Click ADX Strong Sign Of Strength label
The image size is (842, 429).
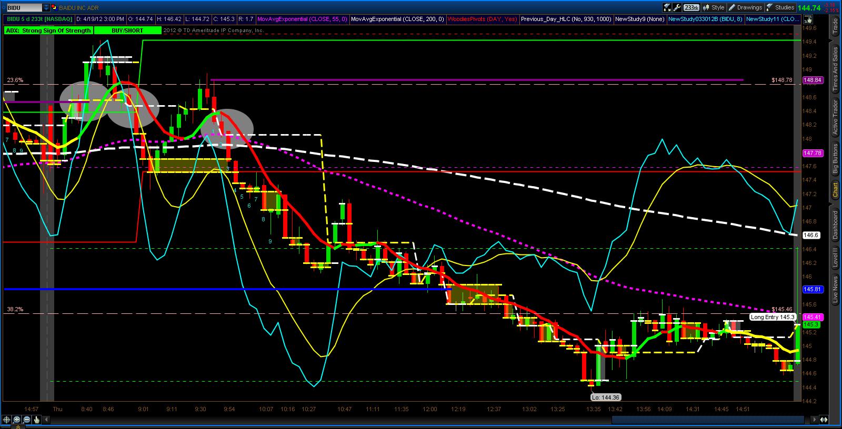(x=48, y=30)
